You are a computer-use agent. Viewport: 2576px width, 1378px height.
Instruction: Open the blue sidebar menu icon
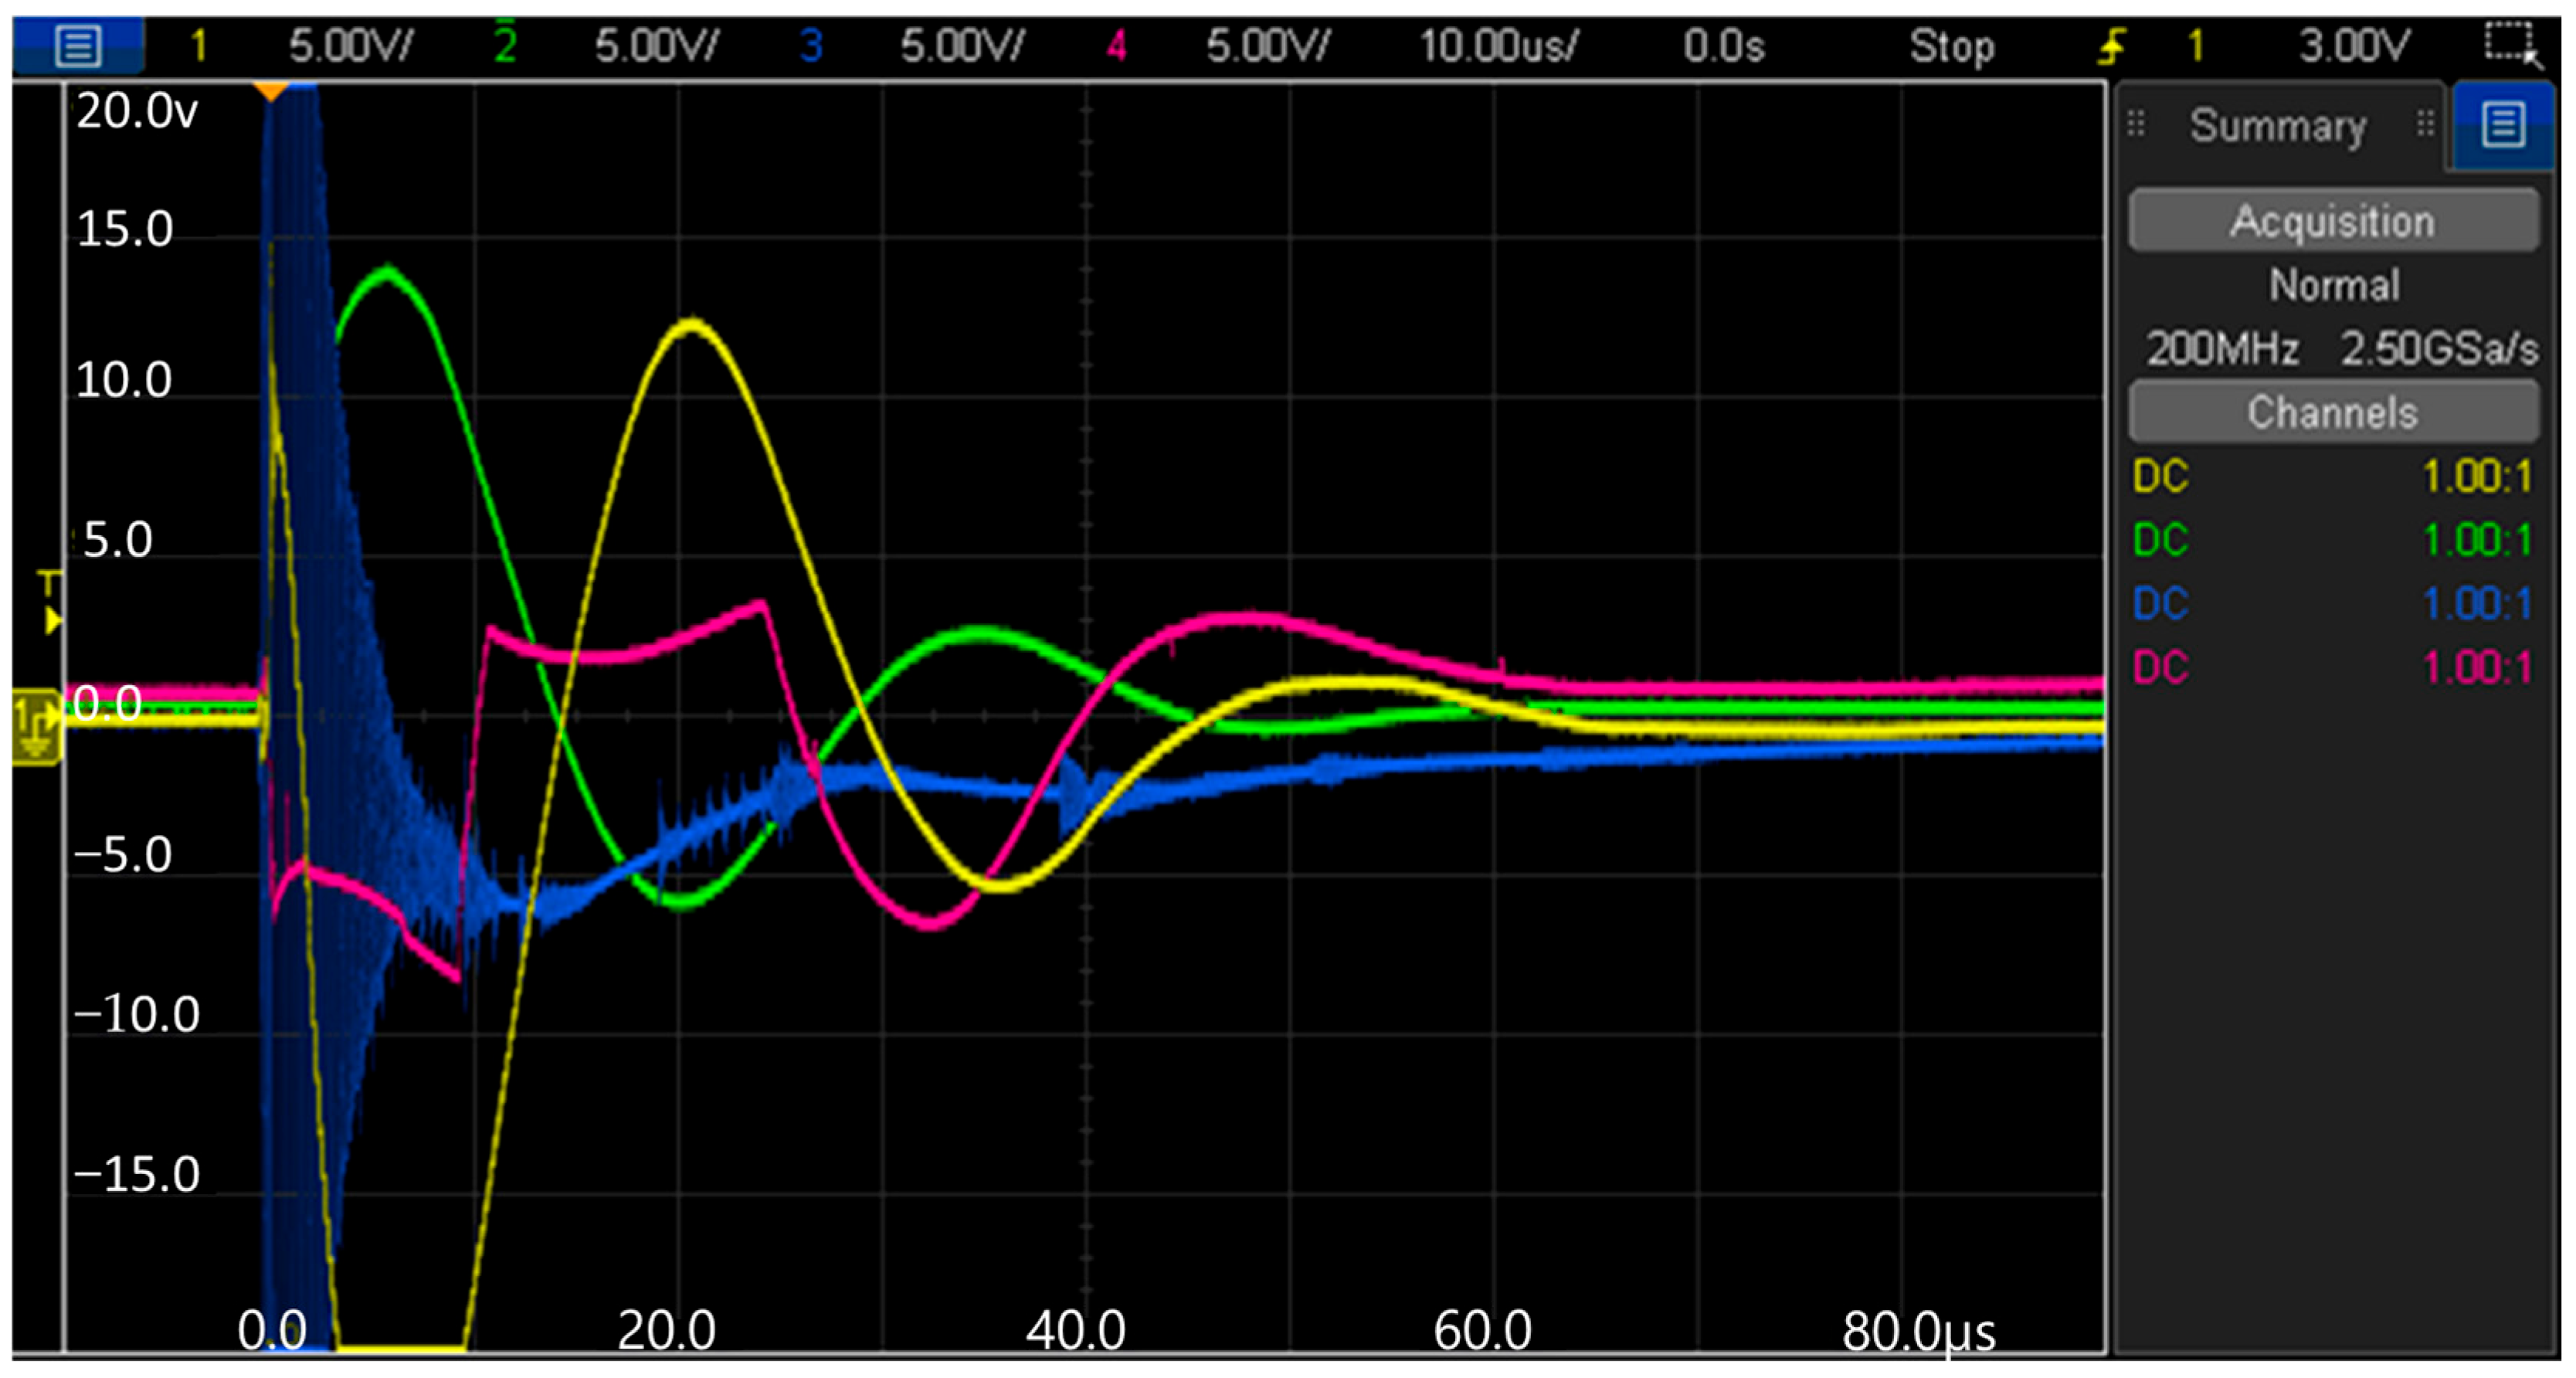pyautogui.click(x=2503, y=125)
